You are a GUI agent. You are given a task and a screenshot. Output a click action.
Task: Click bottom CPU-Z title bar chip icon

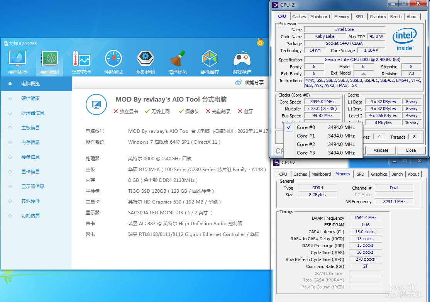click(276, 162)
